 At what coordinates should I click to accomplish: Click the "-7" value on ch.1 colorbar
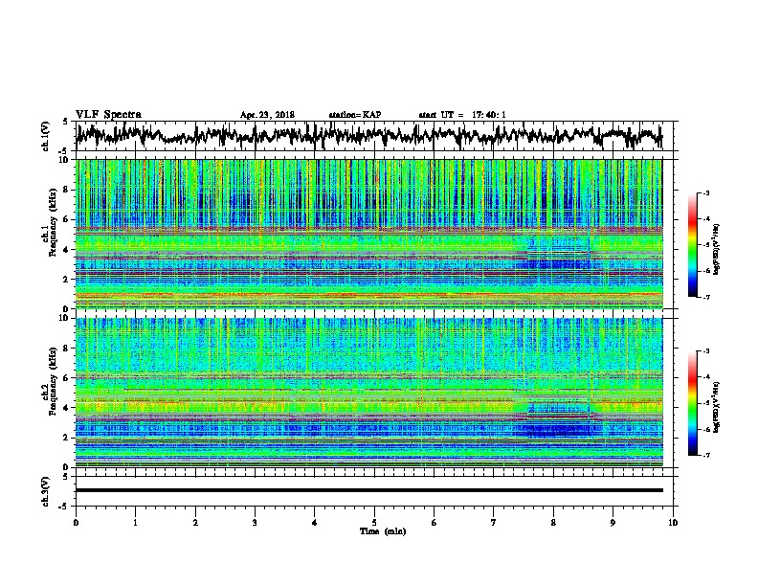[705, 297]
